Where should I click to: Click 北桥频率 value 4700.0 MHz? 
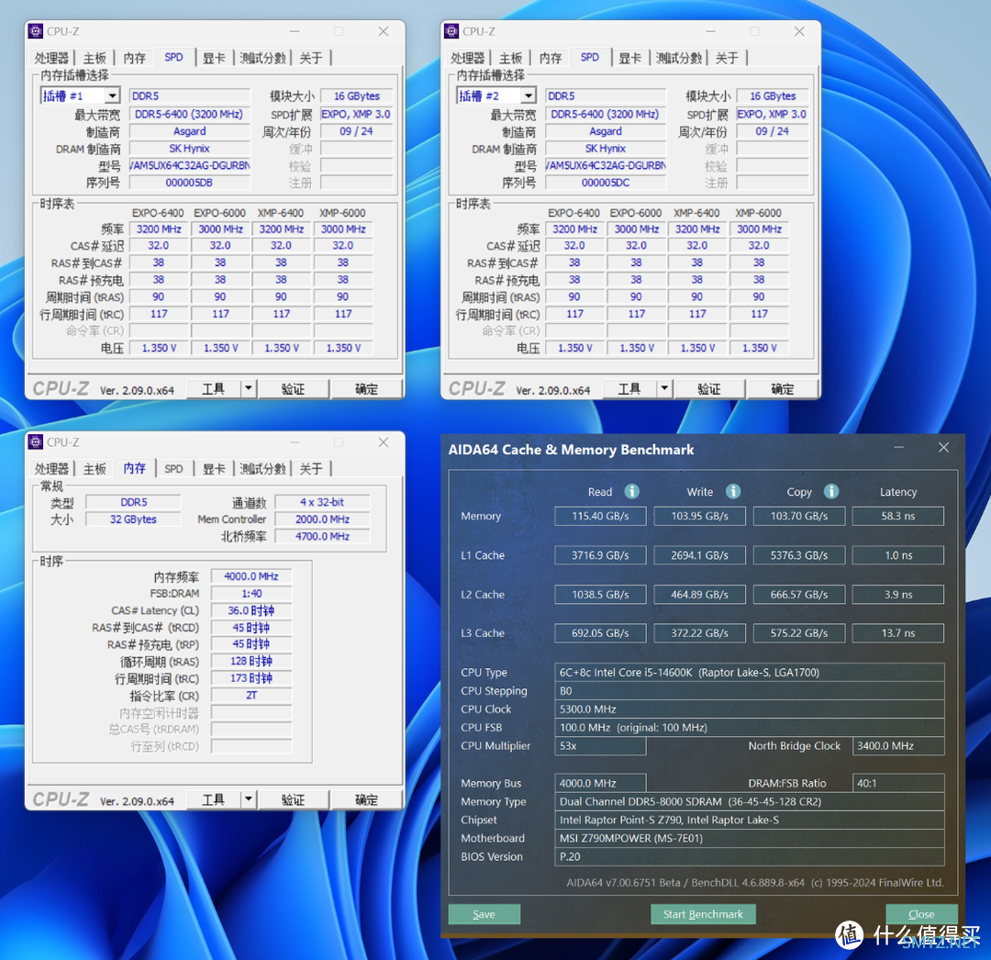[322, 536]
